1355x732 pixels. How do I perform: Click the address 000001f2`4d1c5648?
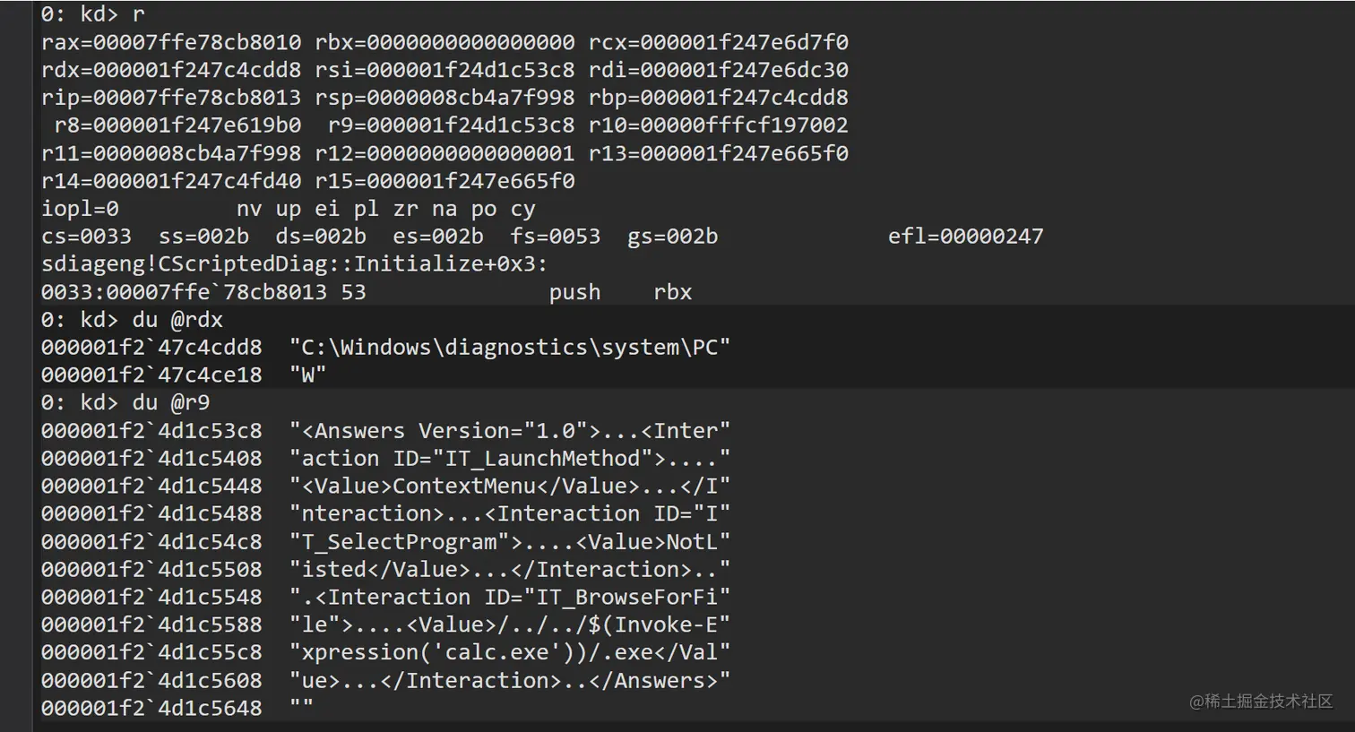tap(151, 708)
